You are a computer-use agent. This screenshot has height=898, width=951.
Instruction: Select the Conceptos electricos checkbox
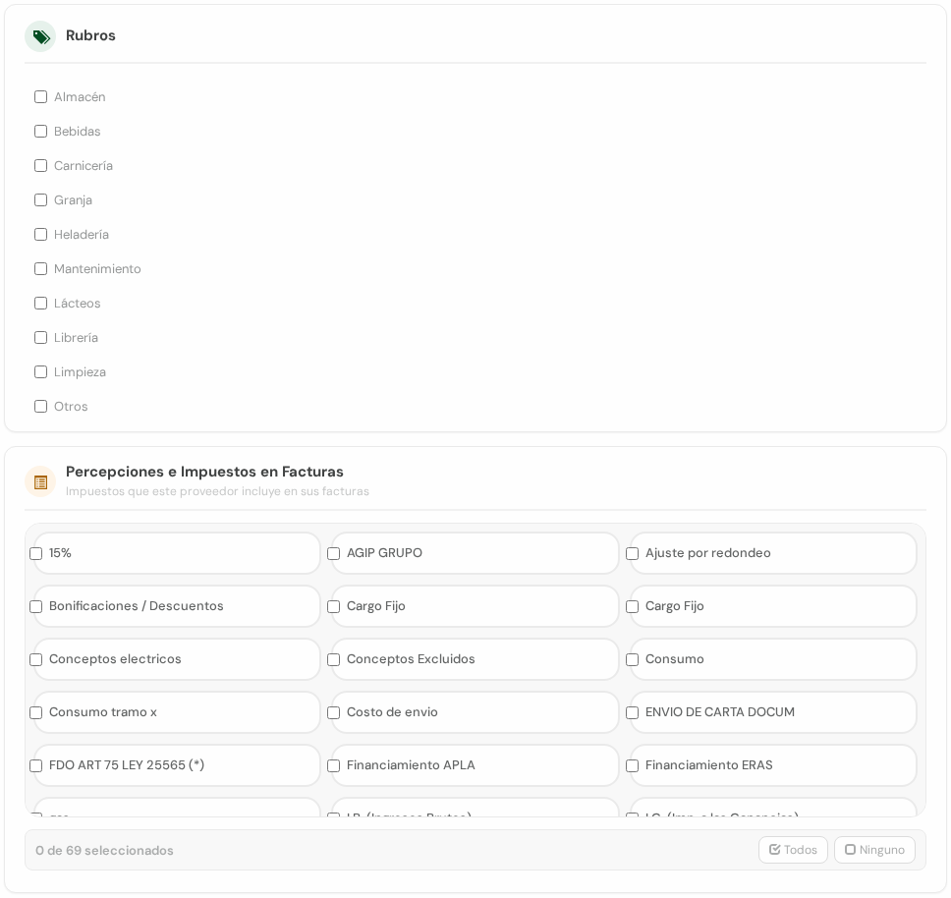coord(35,659)
